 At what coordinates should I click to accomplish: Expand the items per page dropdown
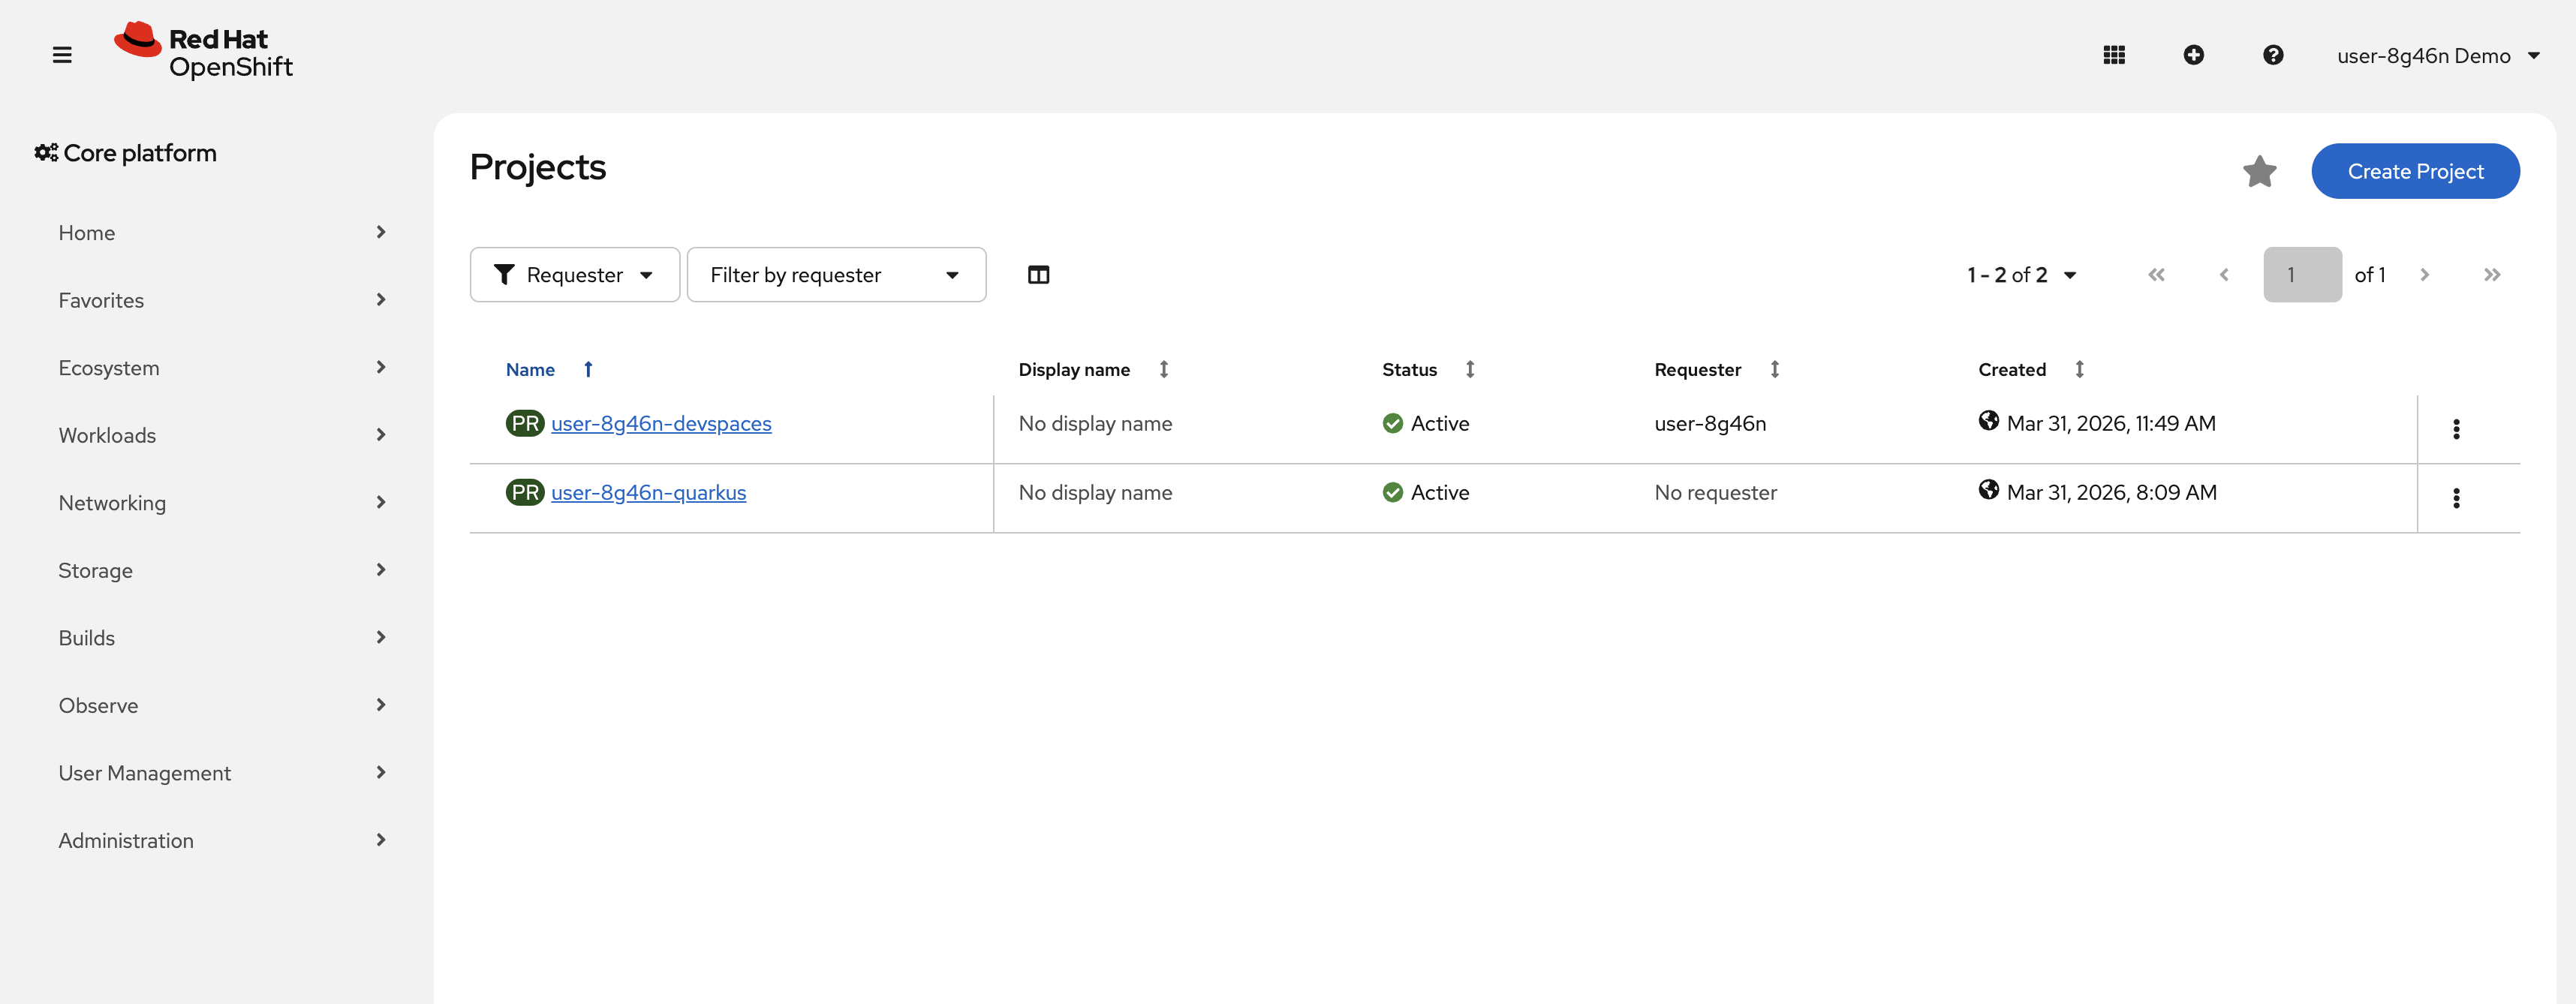(2021, 275)
